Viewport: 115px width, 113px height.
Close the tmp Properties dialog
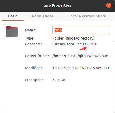coord(109,5)
